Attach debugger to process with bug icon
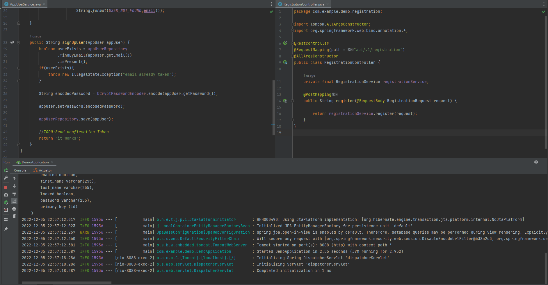The height and width of the screenshot is (285, 548). [x=6, y=202]
